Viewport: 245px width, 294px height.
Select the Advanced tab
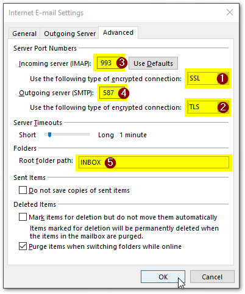pos(118,32)
